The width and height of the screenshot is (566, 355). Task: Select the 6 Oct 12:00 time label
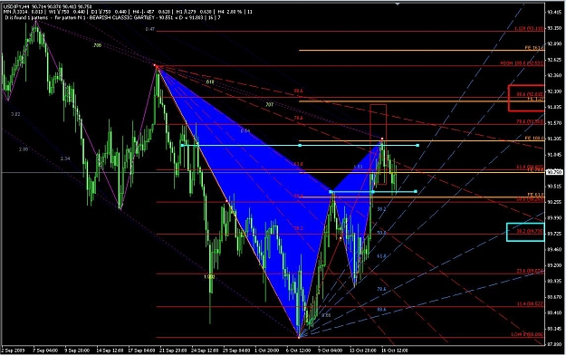[299, 350]
